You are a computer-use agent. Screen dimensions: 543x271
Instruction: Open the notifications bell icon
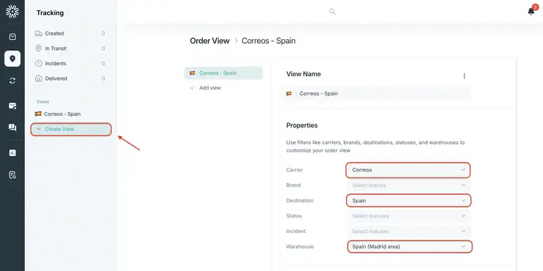pyautogui.click(x=531, y=11)
